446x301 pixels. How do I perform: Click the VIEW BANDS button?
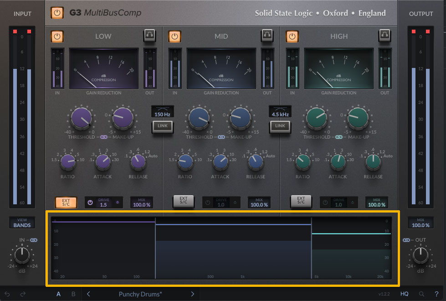(x=22, y=223)
